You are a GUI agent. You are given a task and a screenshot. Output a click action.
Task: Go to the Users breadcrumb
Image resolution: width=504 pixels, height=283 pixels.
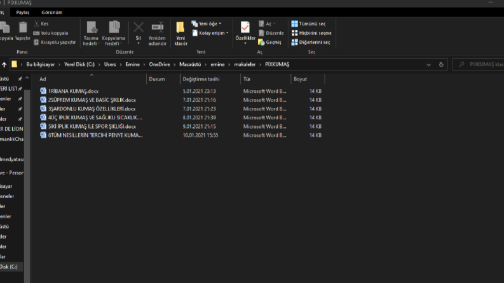[110, 65]
